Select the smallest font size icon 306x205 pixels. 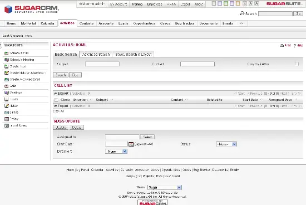click(x=245, y=3)
